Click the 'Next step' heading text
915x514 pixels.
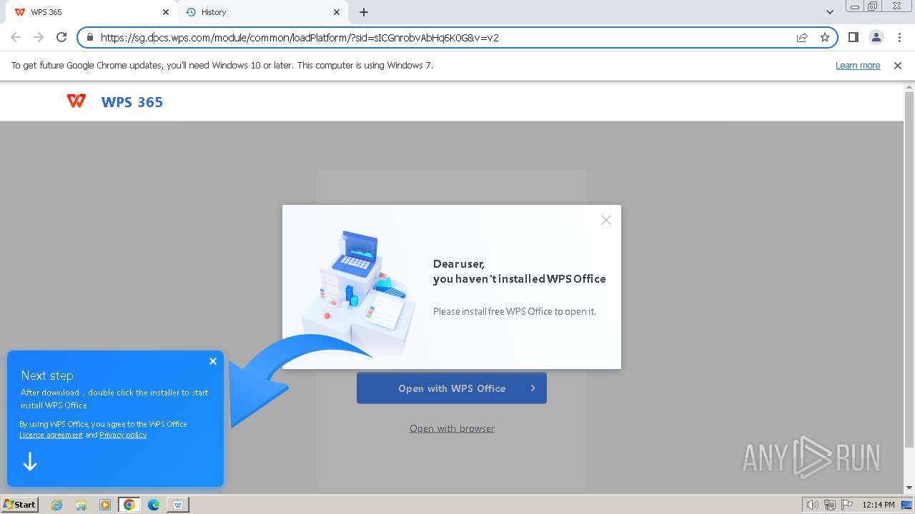[47, 376]
